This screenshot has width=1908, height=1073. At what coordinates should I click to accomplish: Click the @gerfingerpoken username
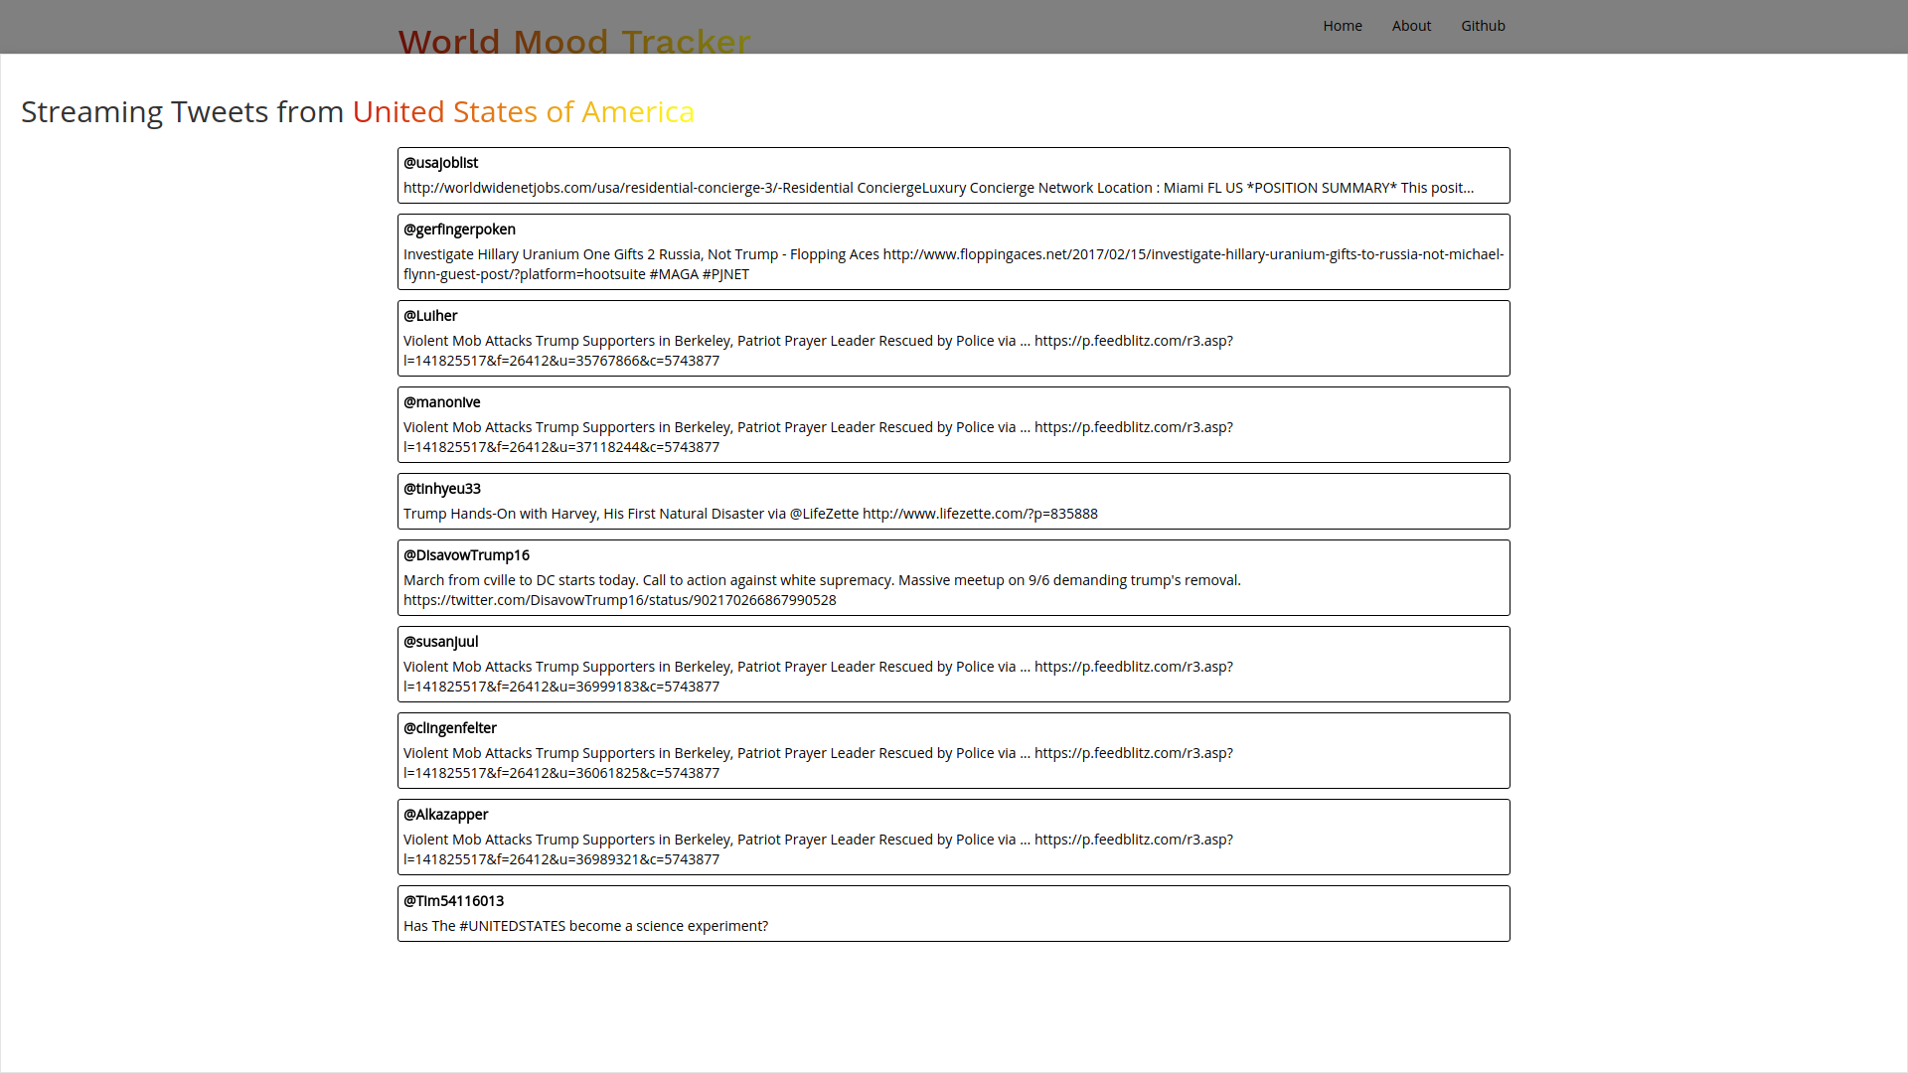[459, 230]
